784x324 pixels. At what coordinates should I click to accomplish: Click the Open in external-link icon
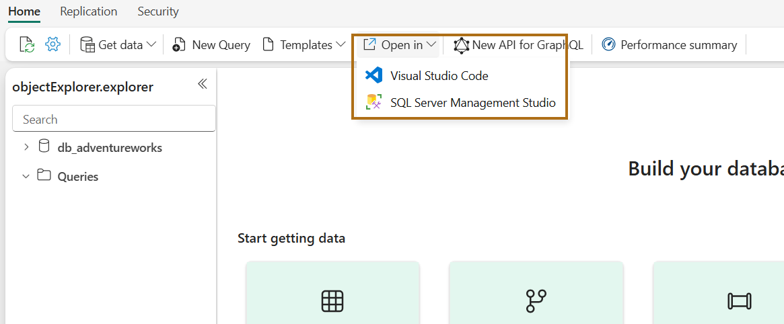[x=369, y=44]
